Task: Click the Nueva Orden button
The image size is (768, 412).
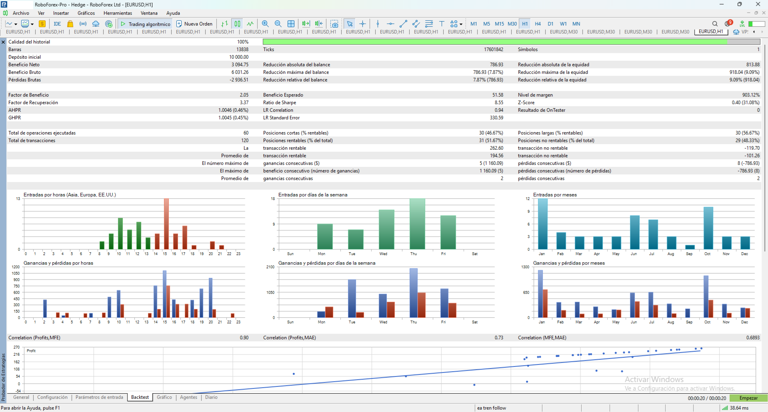Action: click(x=194, y=24)
